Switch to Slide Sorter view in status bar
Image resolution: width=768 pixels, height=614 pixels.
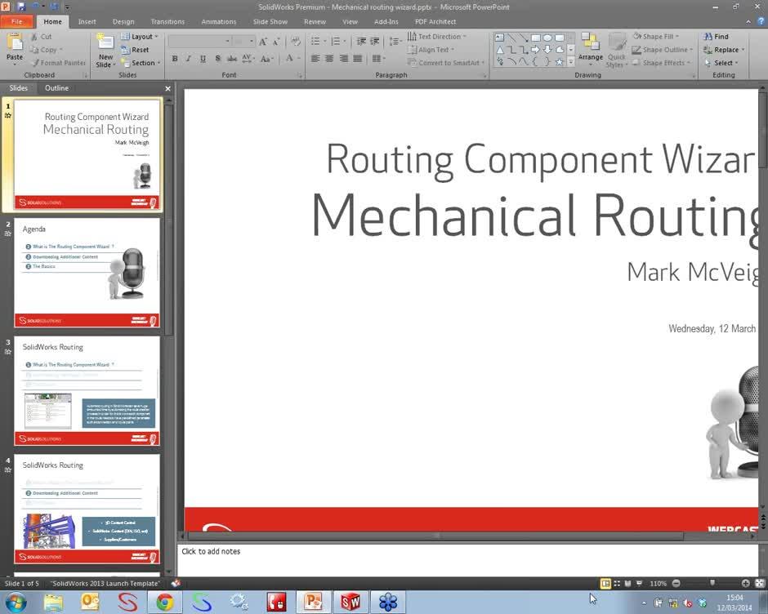(616, 583)
